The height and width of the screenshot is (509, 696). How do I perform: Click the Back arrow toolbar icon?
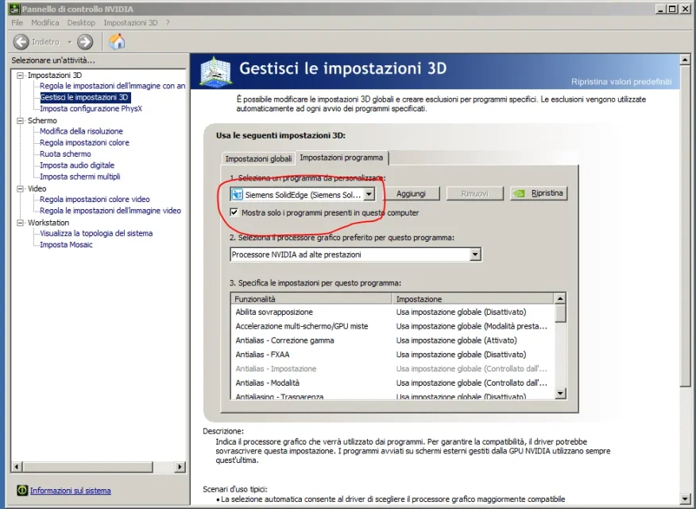pyautogui.click(x=21, y=42)
